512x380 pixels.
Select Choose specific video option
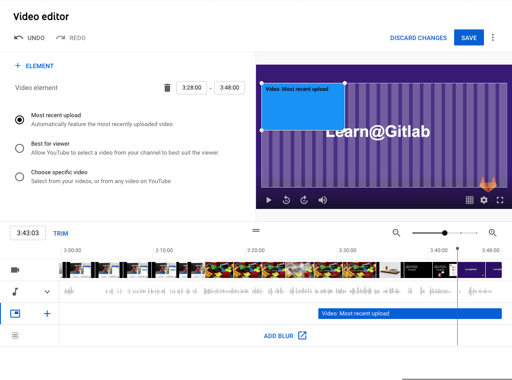tap(20, 176)
